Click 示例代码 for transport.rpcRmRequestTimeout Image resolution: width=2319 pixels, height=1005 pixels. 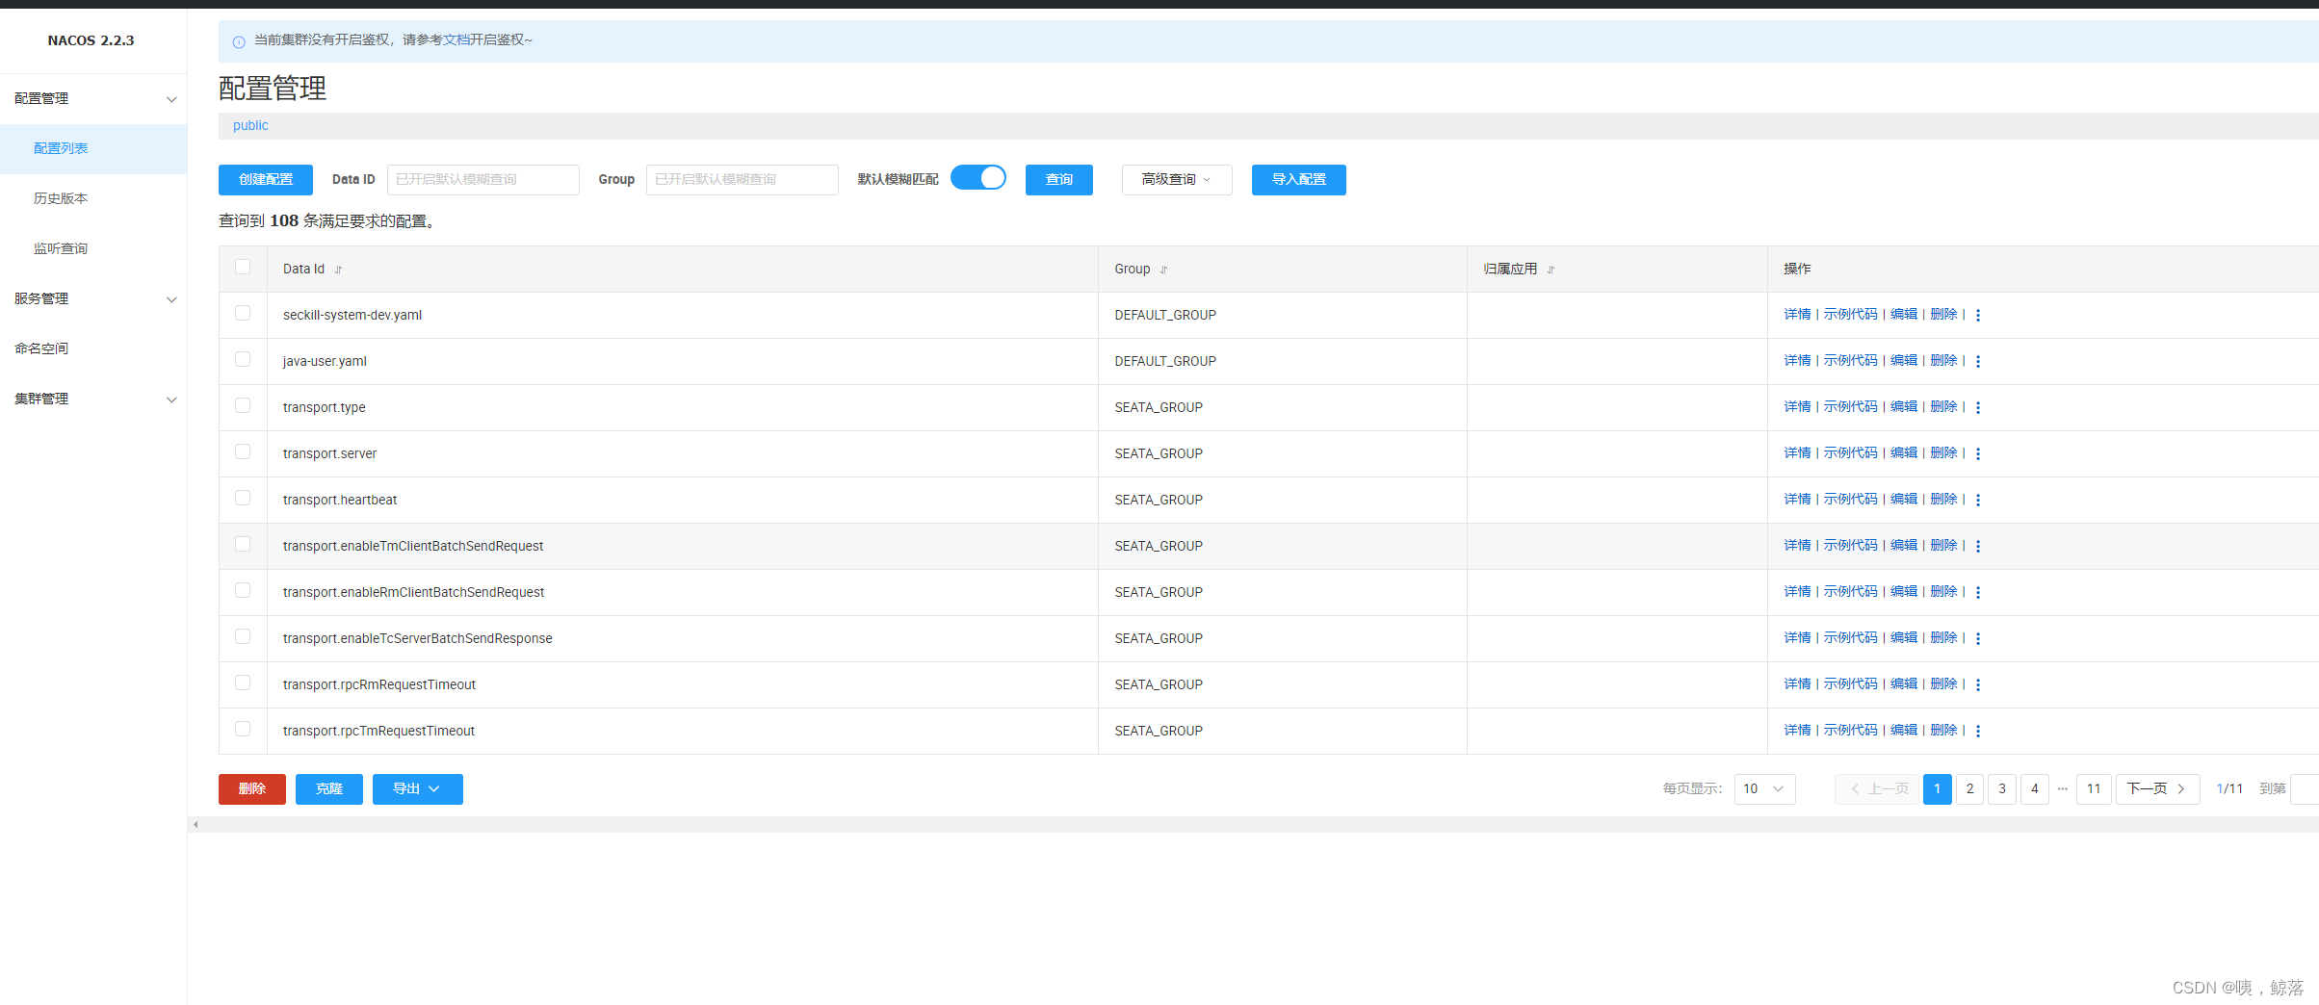click(1850, 683)
